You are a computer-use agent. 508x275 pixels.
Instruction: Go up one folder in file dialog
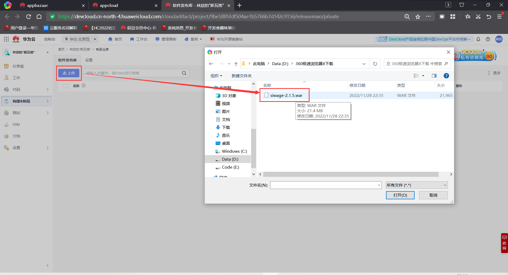tap(236, 64)
